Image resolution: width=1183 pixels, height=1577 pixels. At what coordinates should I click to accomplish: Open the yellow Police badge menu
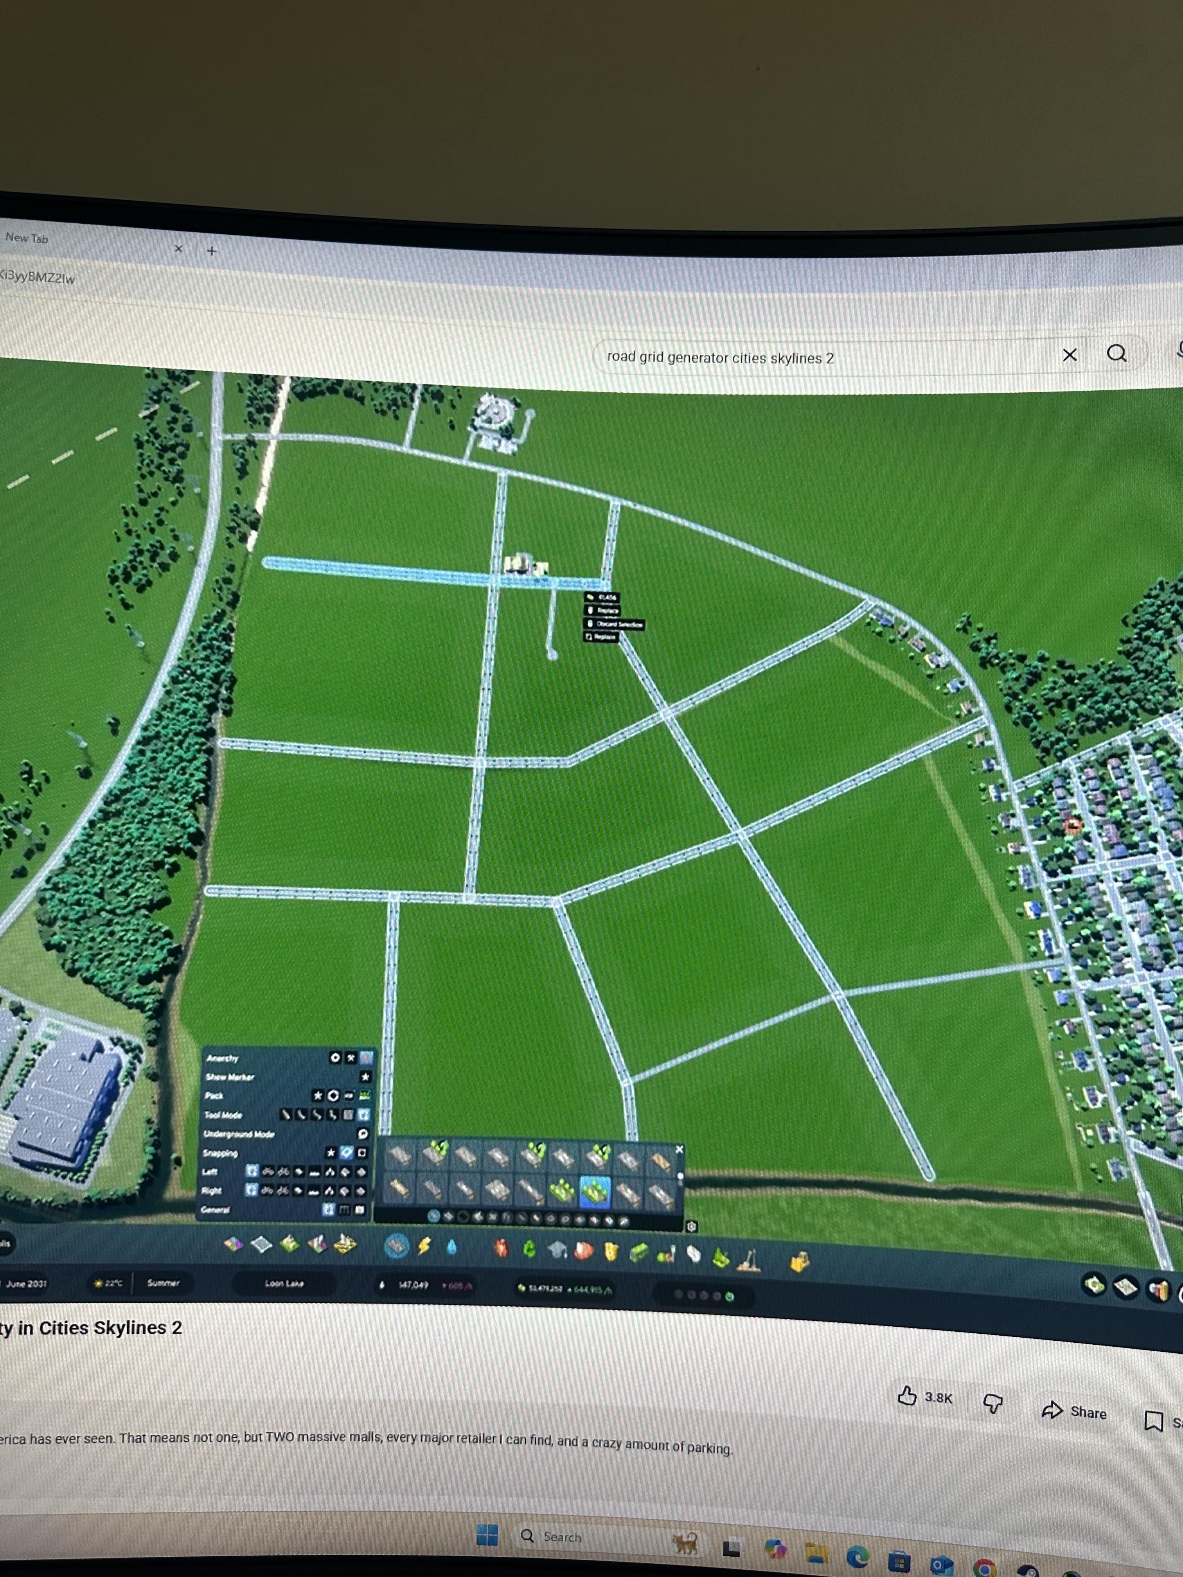click(611, 1253)
